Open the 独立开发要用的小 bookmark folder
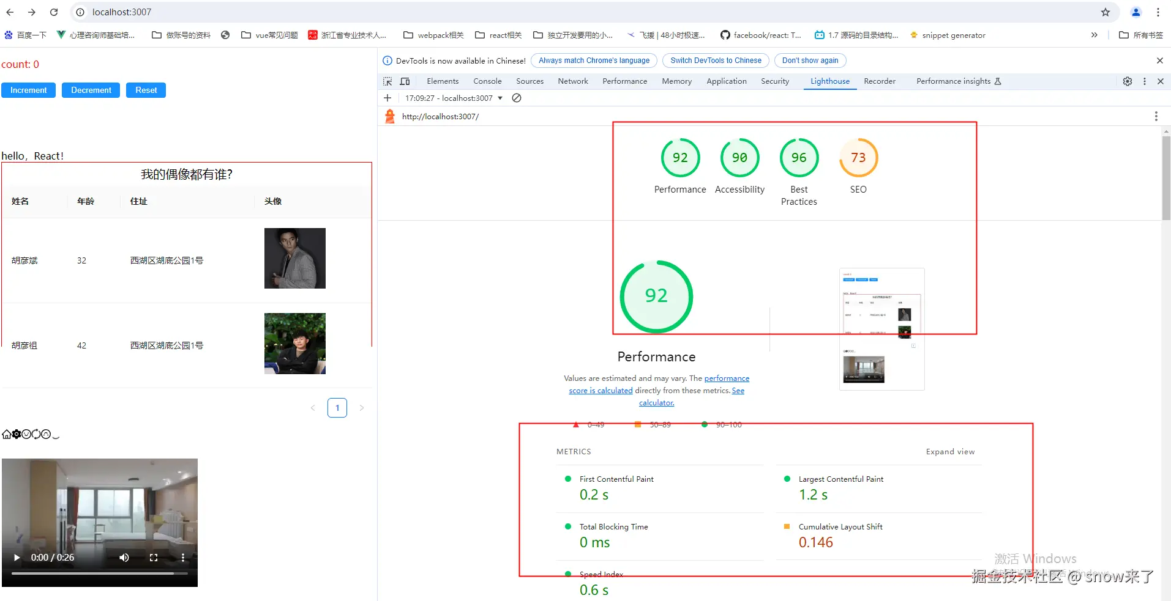1171x601 pixels. click(573, 35)
